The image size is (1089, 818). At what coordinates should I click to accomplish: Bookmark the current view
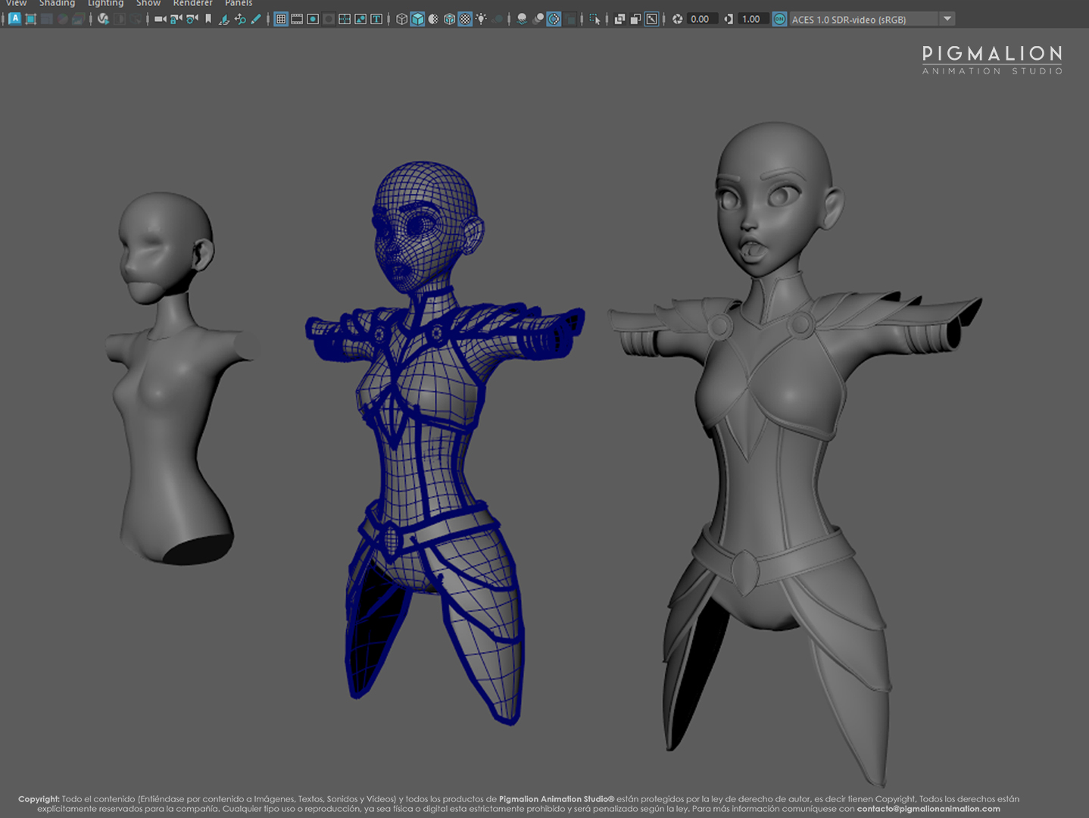tap(208, 19)
